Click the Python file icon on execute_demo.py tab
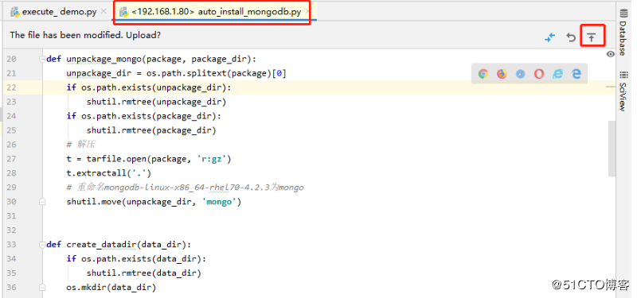 pos(15,12)
